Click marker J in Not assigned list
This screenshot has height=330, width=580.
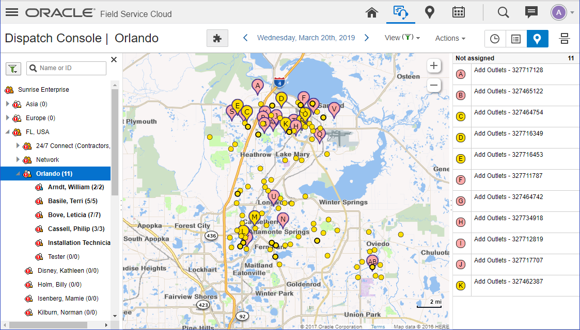tap(461, 265)
